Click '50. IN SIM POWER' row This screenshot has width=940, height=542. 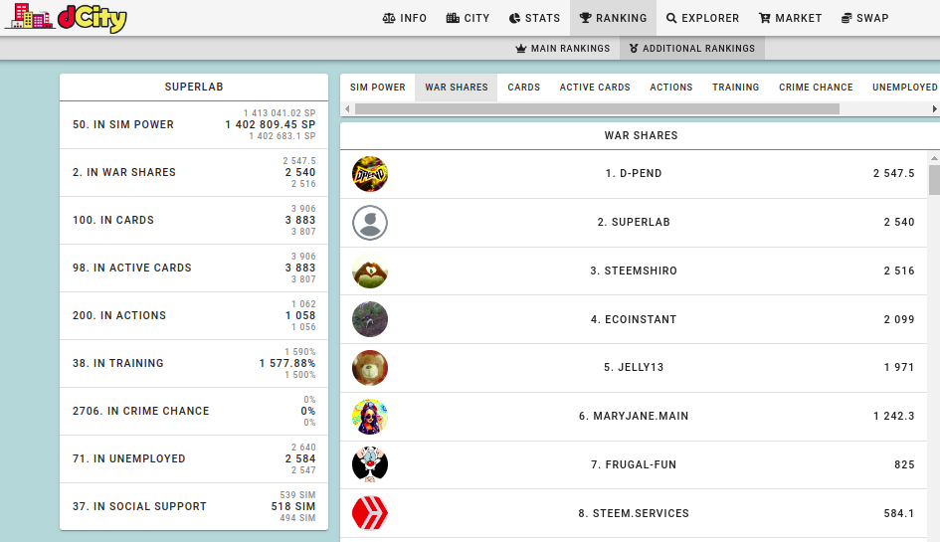pyautogui.click(x=194, y=124)
